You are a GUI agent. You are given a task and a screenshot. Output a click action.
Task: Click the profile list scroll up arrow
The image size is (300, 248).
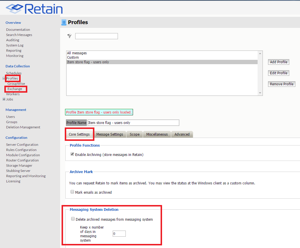260,53
